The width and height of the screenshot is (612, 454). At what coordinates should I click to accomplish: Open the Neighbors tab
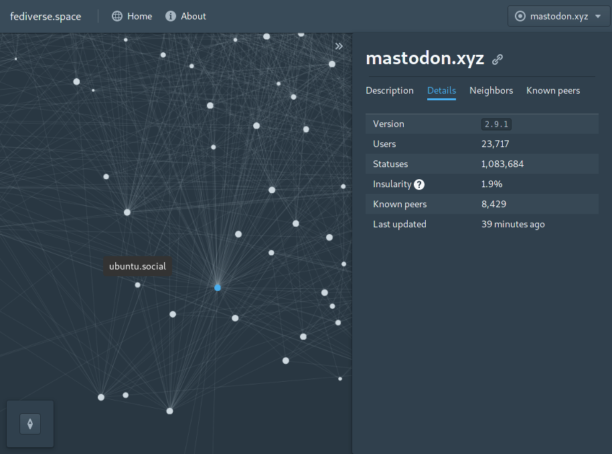(491, 90)
